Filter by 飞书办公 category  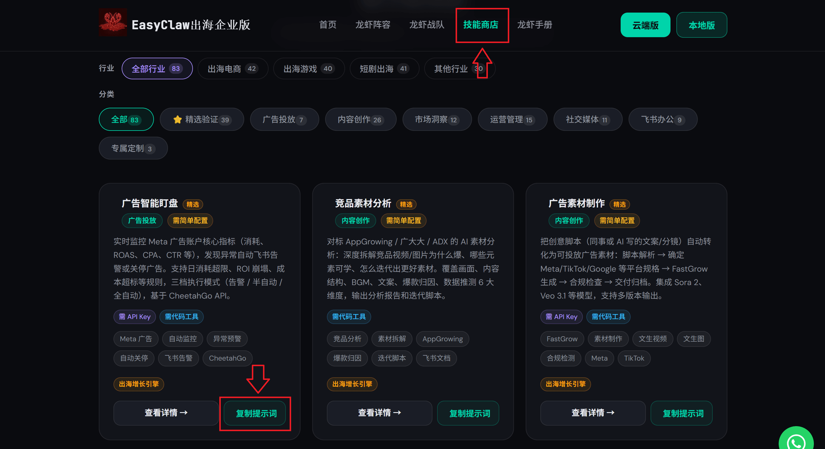pyautogui.click(x=663, y=119)
